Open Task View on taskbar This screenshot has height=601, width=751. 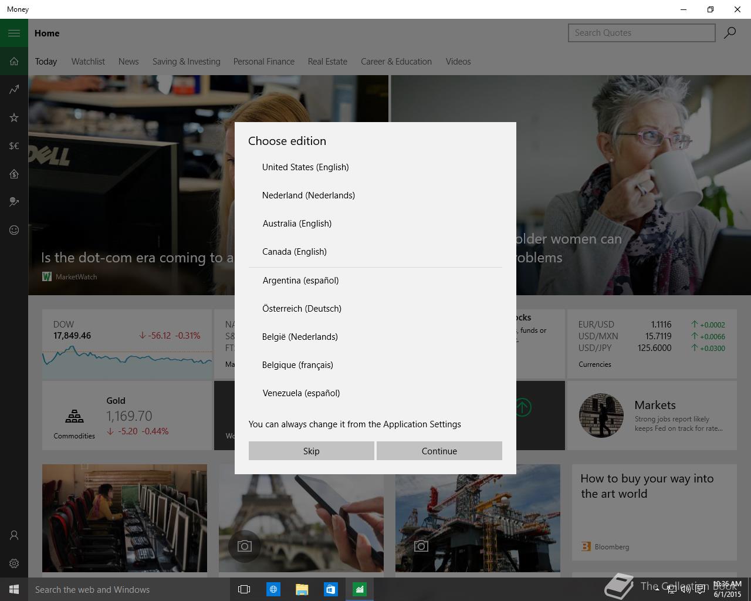(244, 589)
